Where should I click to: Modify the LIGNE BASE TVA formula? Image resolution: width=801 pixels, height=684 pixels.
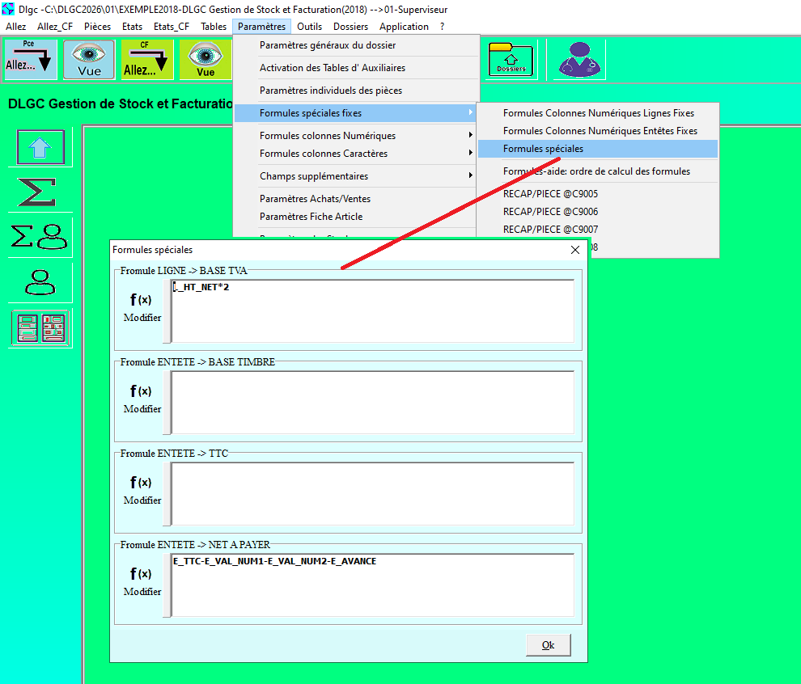pyautogui.click(x=142, y=308)
